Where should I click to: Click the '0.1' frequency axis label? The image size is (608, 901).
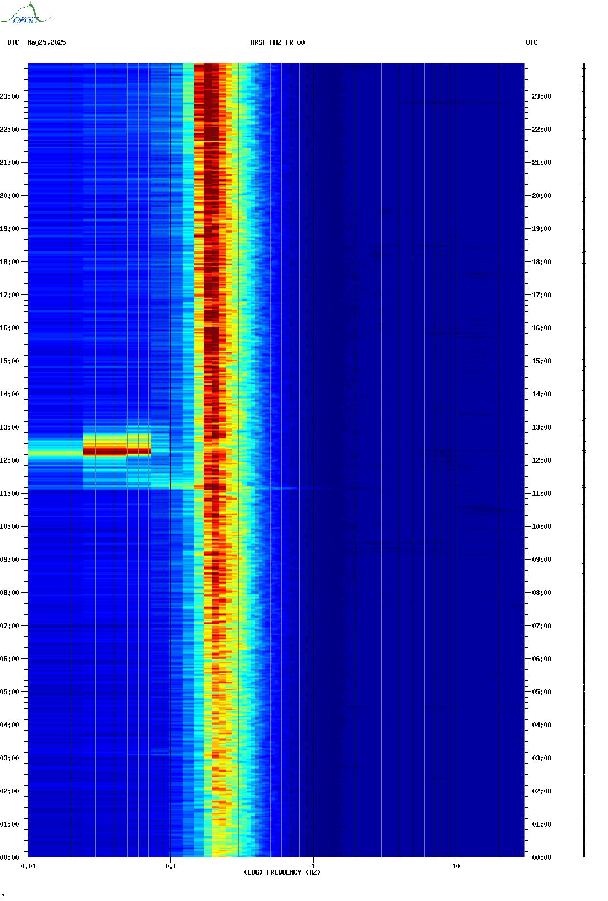click(171, 866)
